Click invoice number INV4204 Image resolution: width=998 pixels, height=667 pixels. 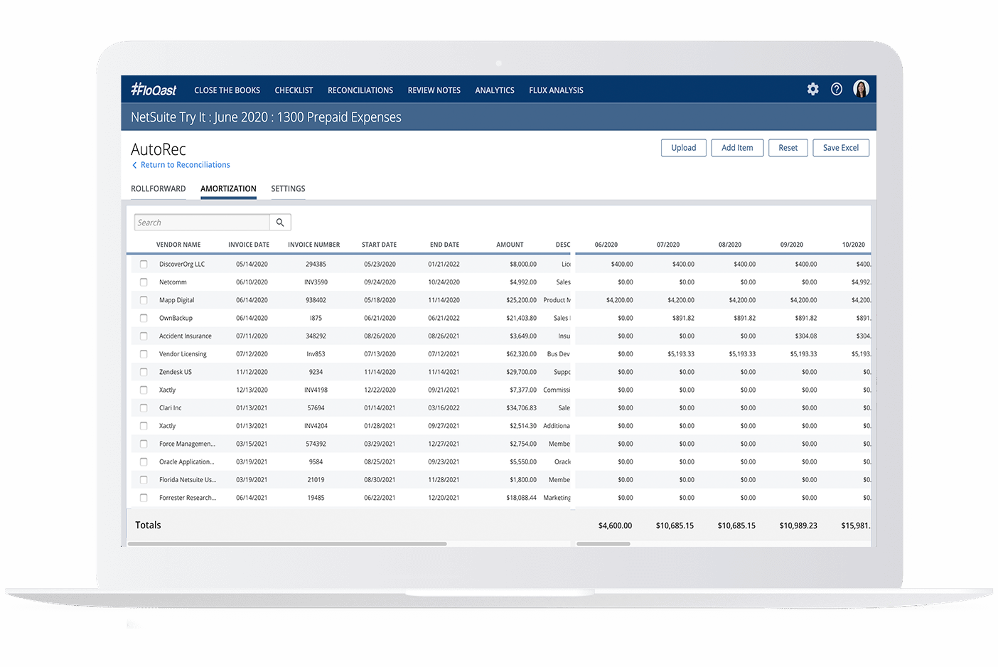316,426
